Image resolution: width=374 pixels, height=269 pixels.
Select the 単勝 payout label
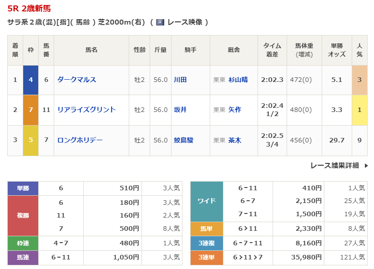(x=23, y=188)
